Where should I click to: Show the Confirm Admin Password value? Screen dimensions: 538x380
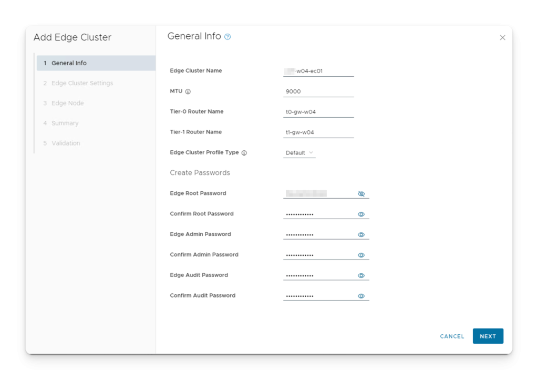[x=361, y=255]
